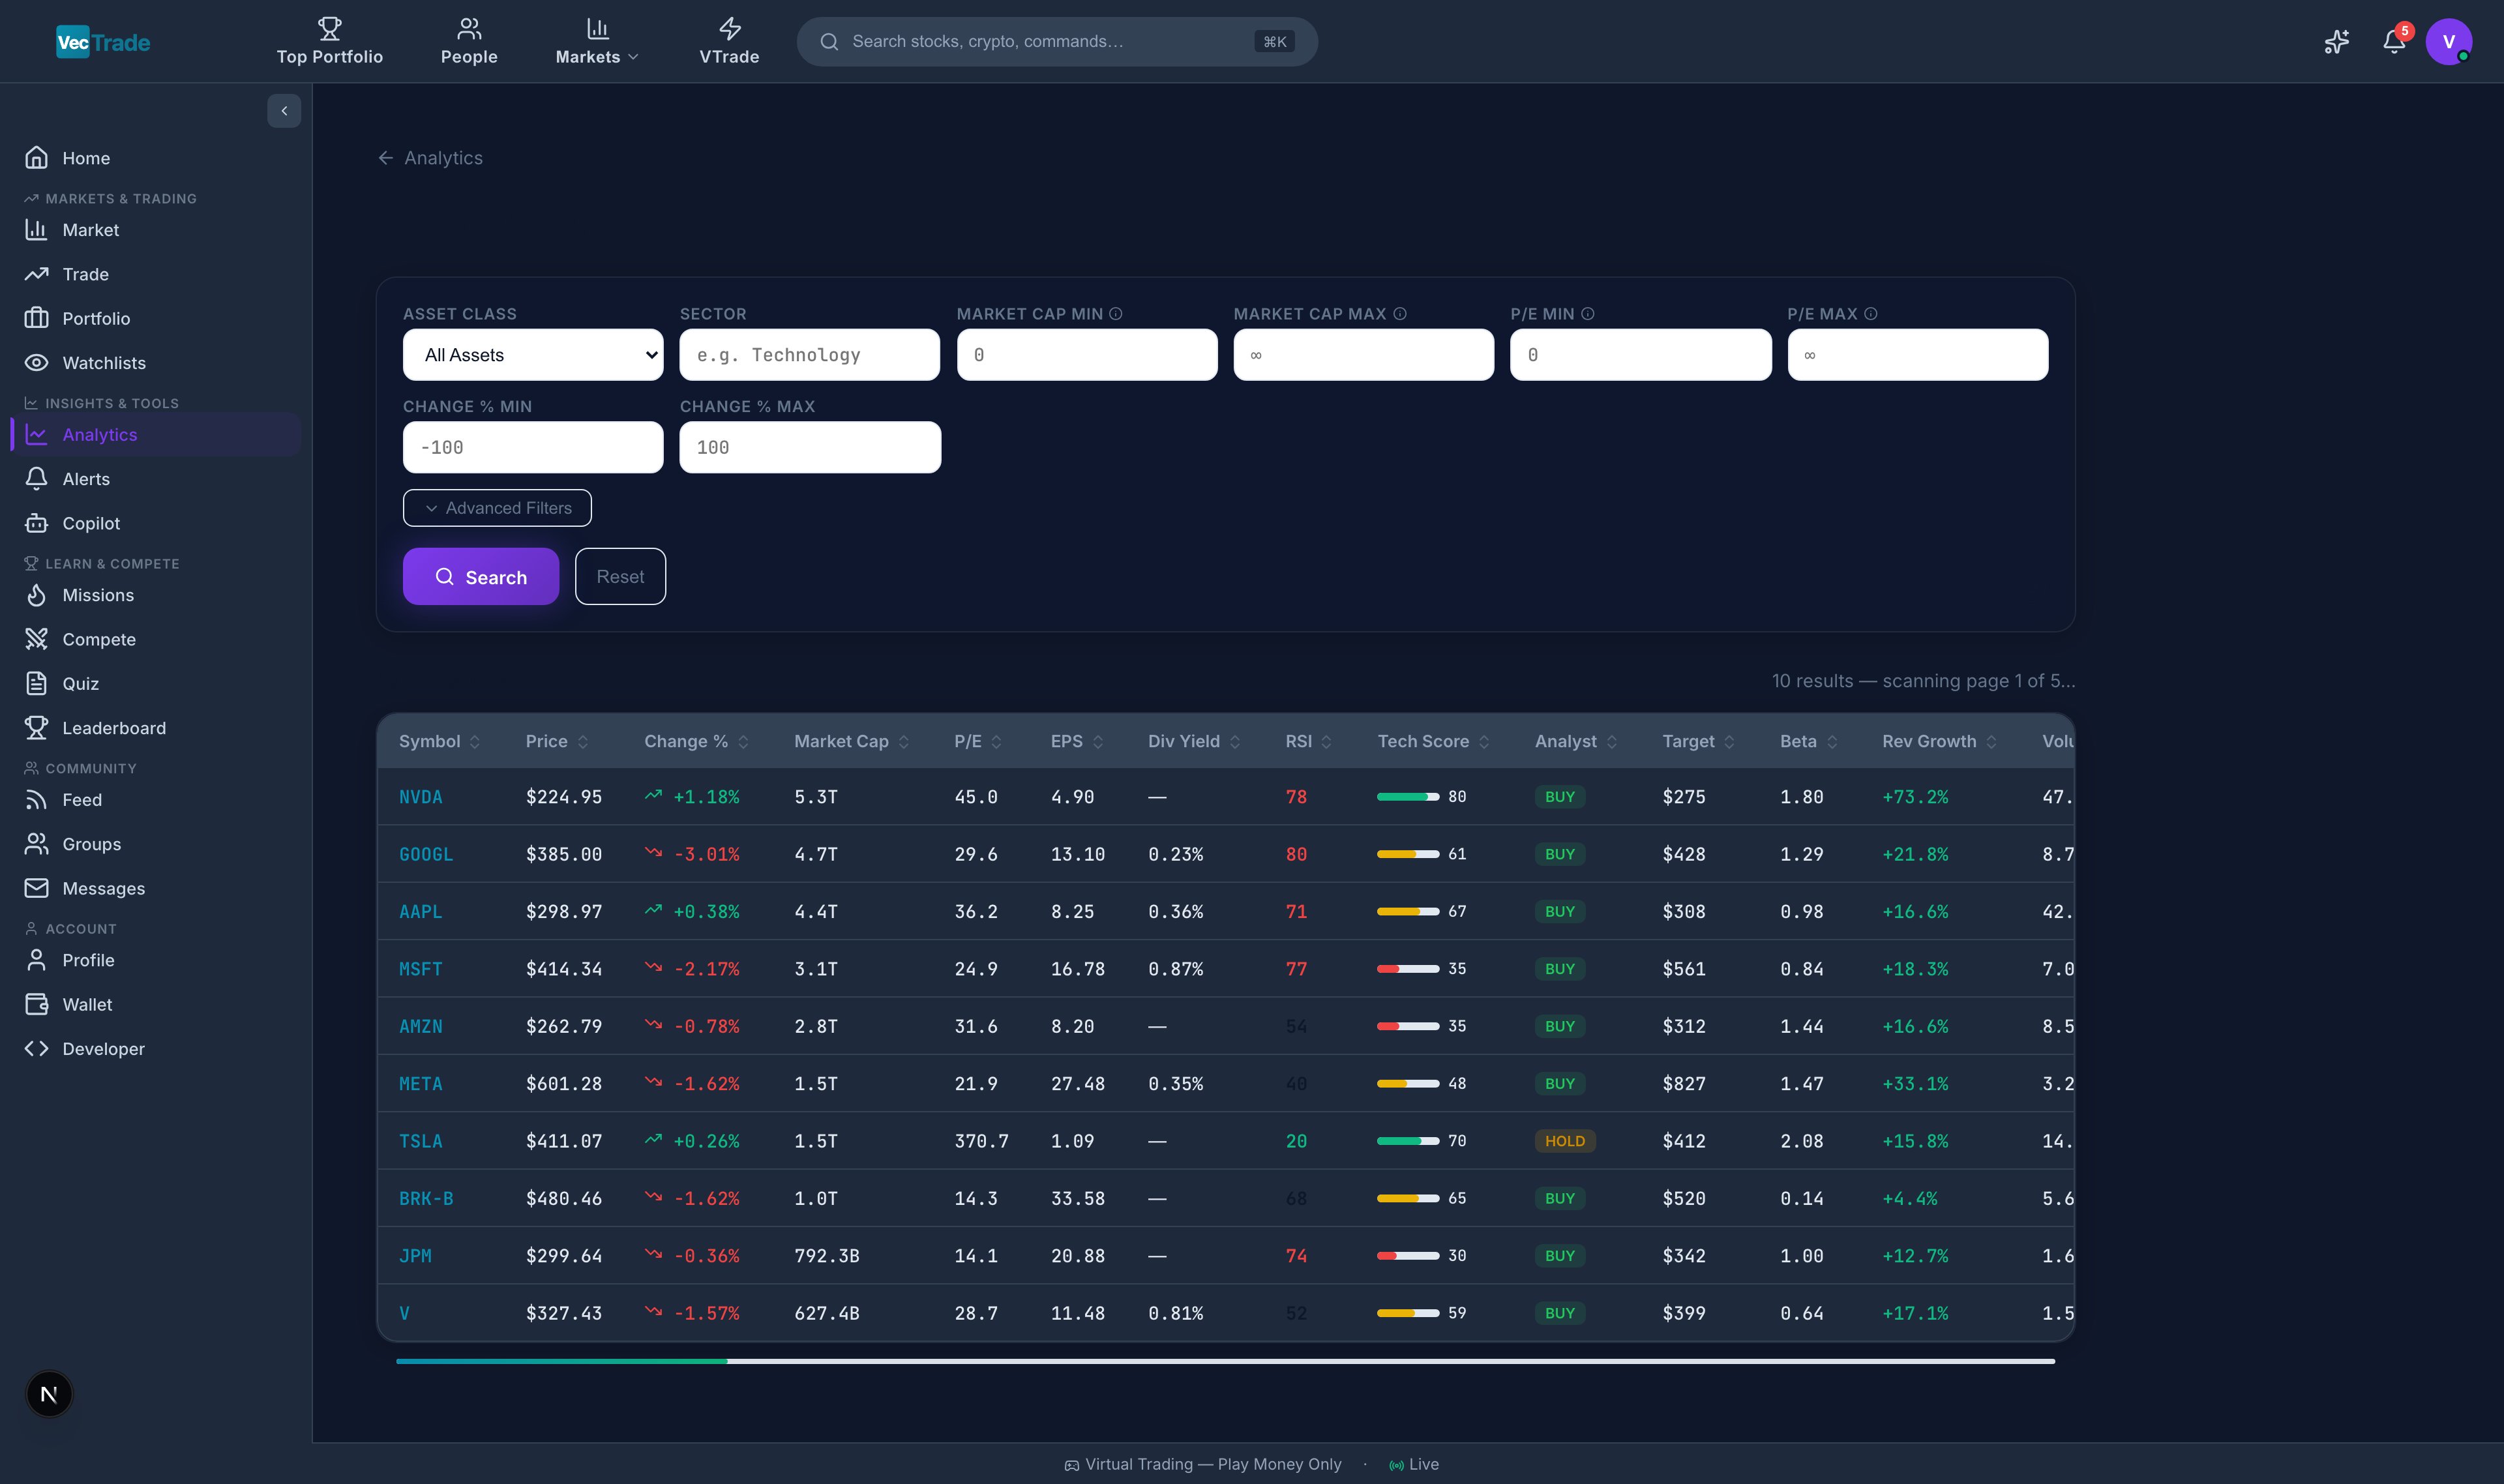This screenshot has width=2504, height=1484.
Task: Open the GOOGL symbol link
Action: click(426, 854)
